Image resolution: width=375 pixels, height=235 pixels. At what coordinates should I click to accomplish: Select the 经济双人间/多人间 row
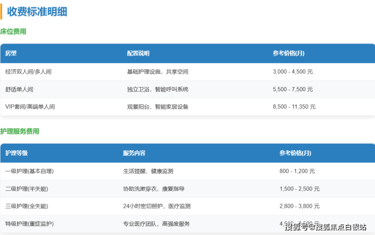tap(28, 72)
